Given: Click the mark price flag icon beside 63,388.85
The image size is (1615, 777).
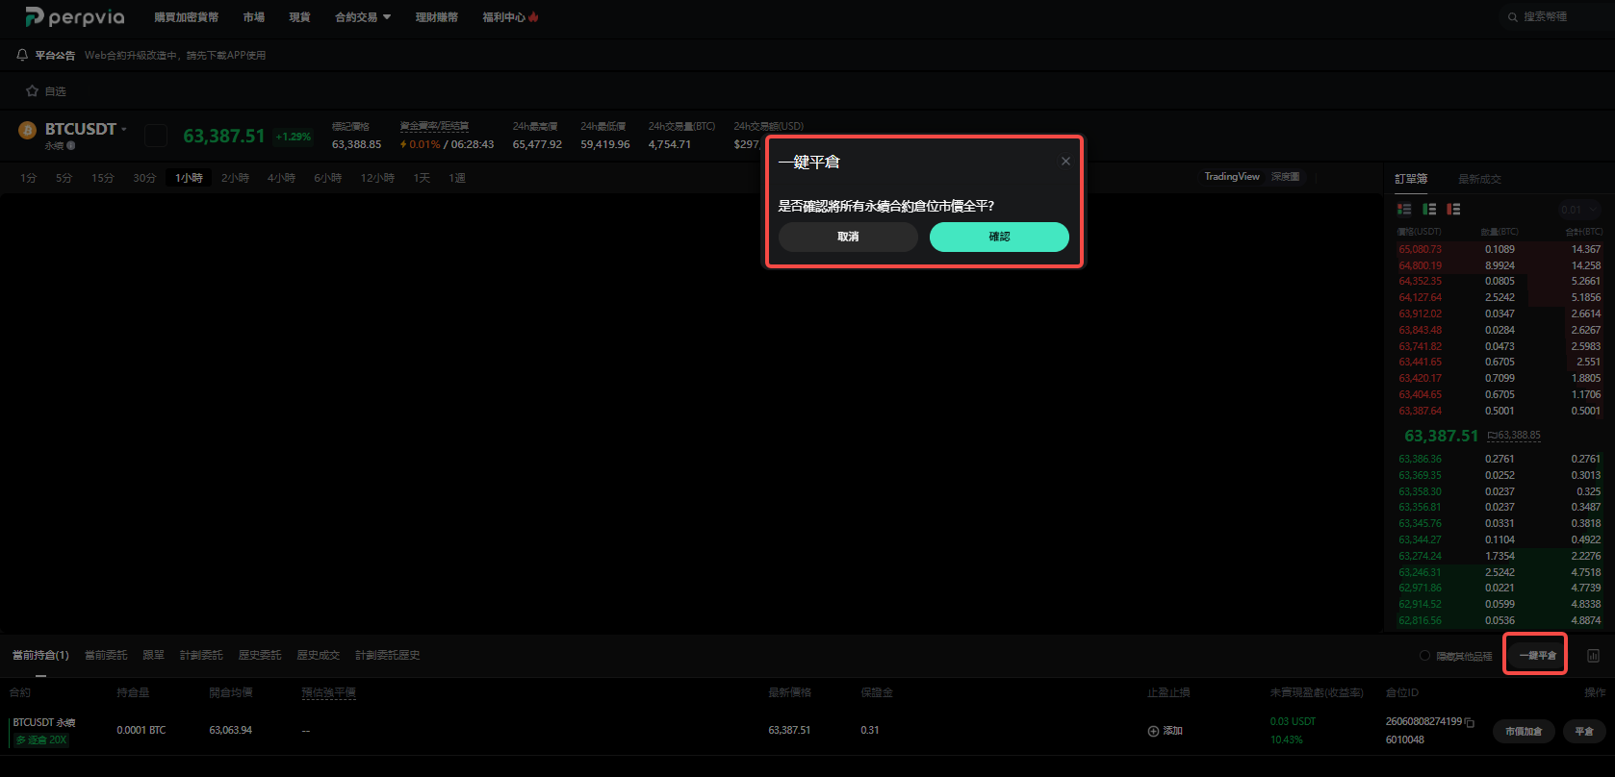Looking at the screenshot, I should [x=1492, y=436].
